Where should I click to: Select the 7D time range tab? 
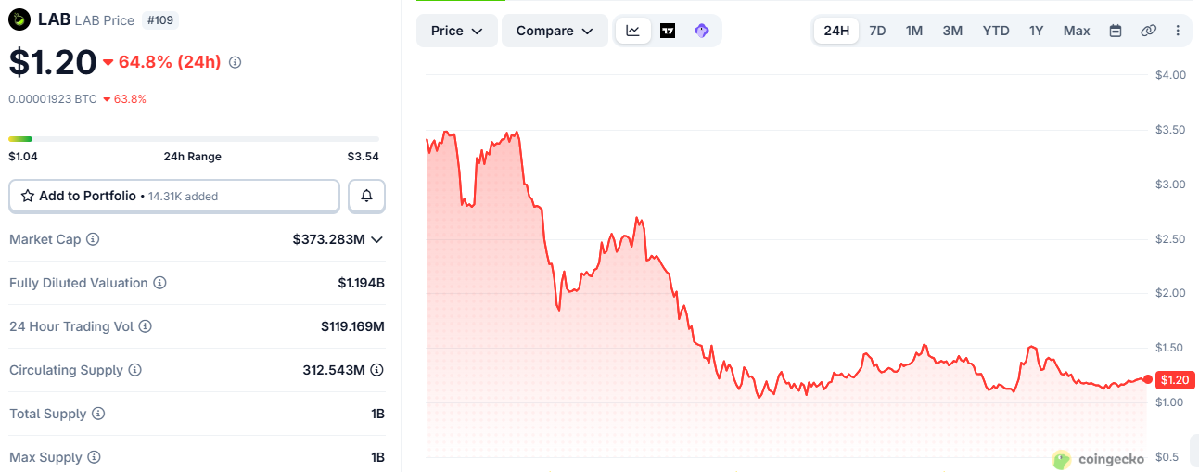click(x=877, y=31)
